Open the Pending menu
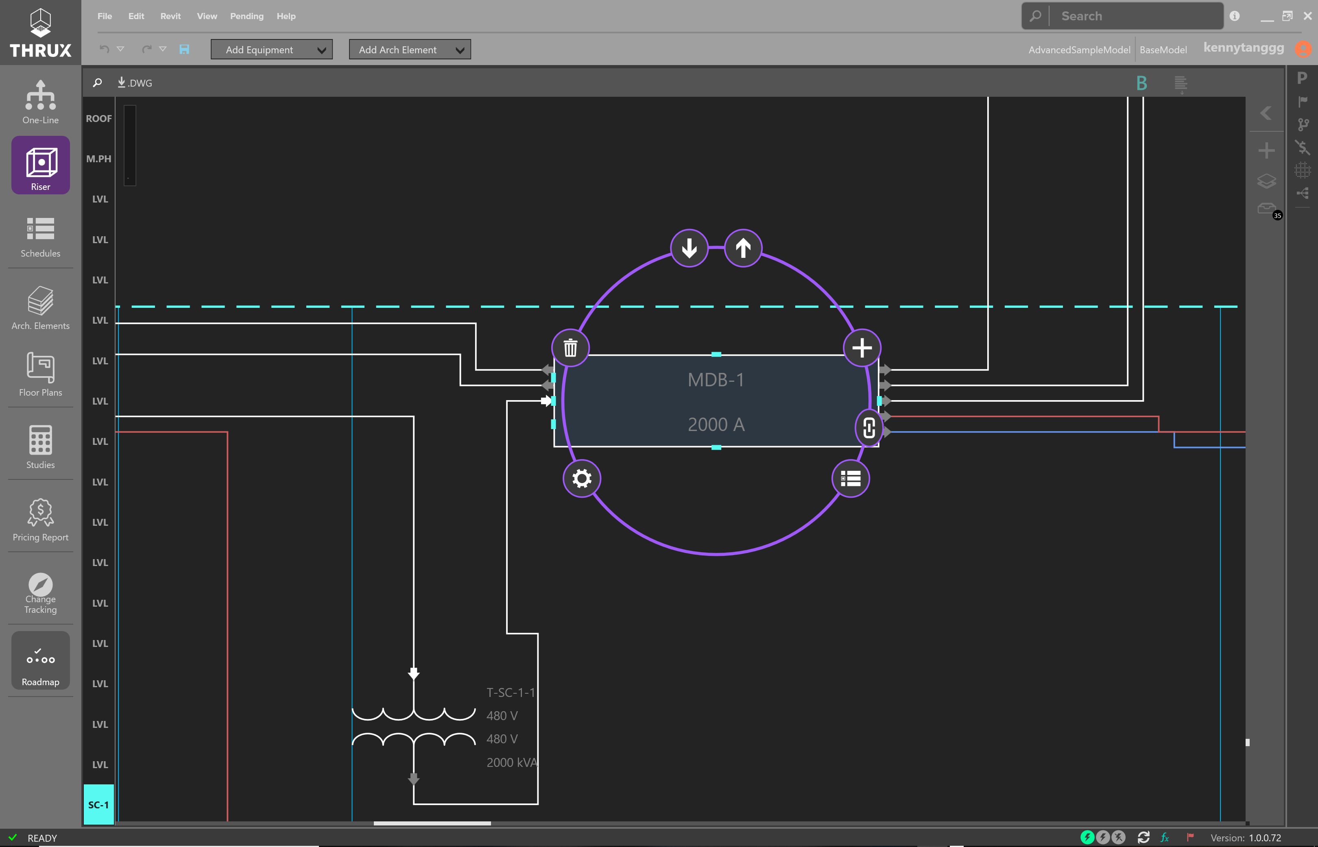 pyautogui.click(x=247, y=16)
